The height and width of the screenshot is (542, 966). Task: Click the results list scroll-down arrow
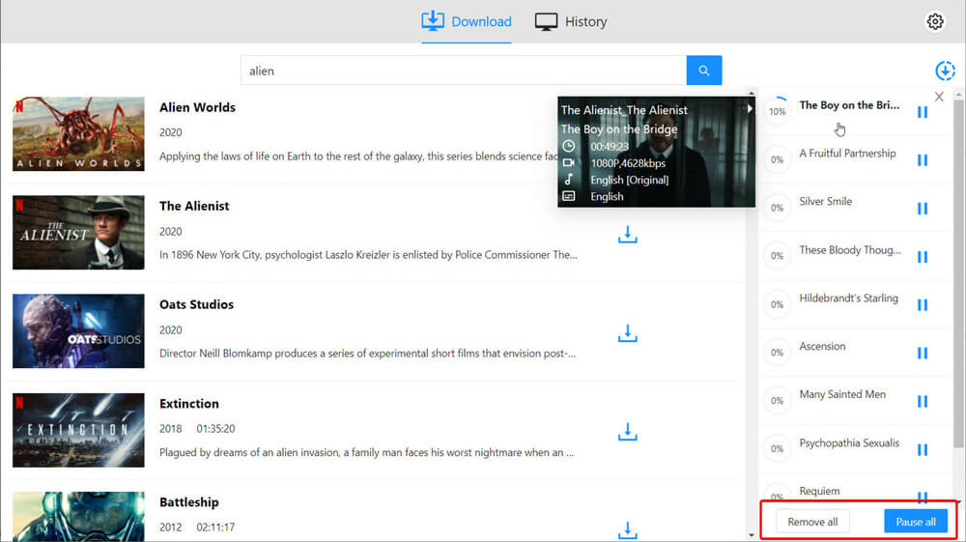[751, 535]
